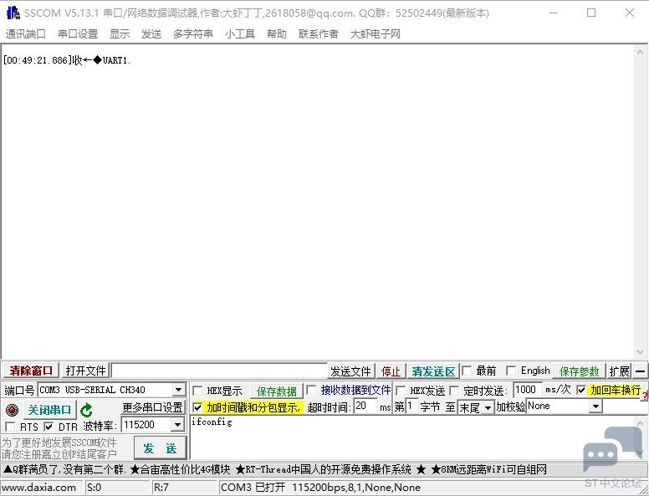This screenshot has height=496, width=649.
Task: Toggle the RTS checkbox
Action: pos(10,427)
